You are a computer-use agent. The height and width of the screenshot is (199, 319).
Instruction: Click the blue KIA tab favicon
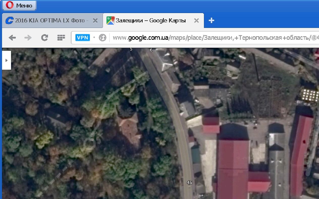pyautogui.click(x=10, y=21)
